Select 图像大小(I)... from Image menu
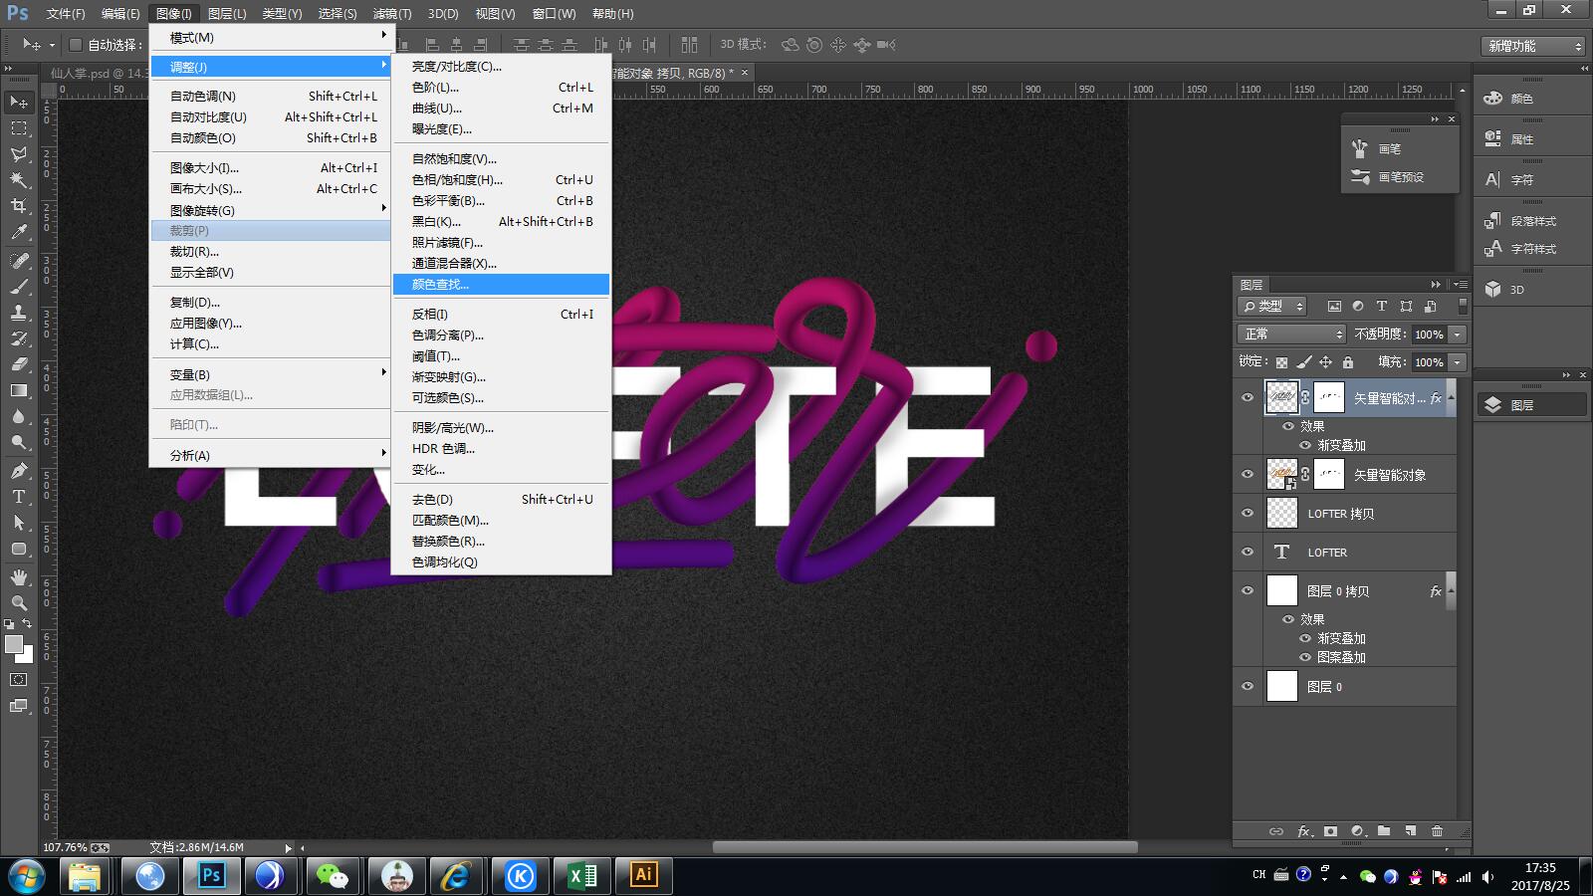Image resolution: width=1593 pixels, height=896 pixels. coord(270,167)
